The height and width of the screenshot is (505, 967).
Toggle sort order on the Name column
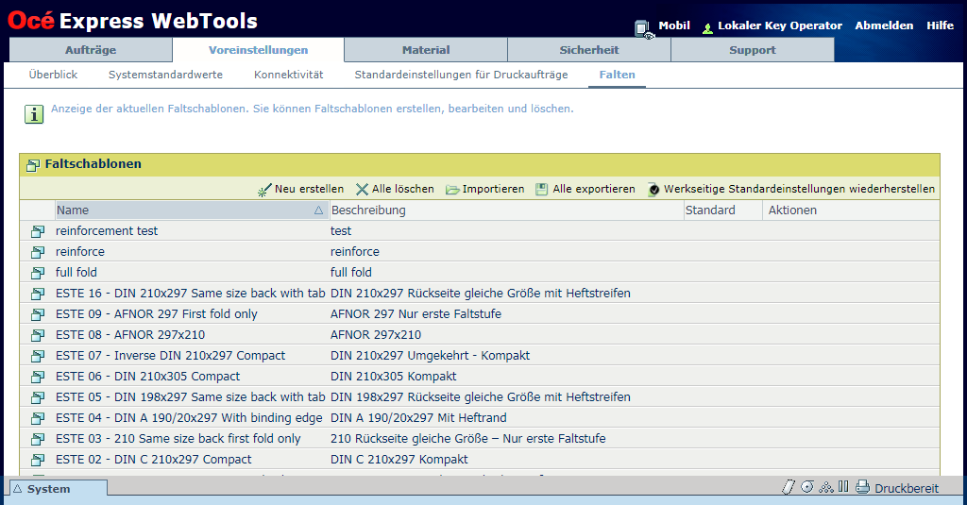coord(189,210)
